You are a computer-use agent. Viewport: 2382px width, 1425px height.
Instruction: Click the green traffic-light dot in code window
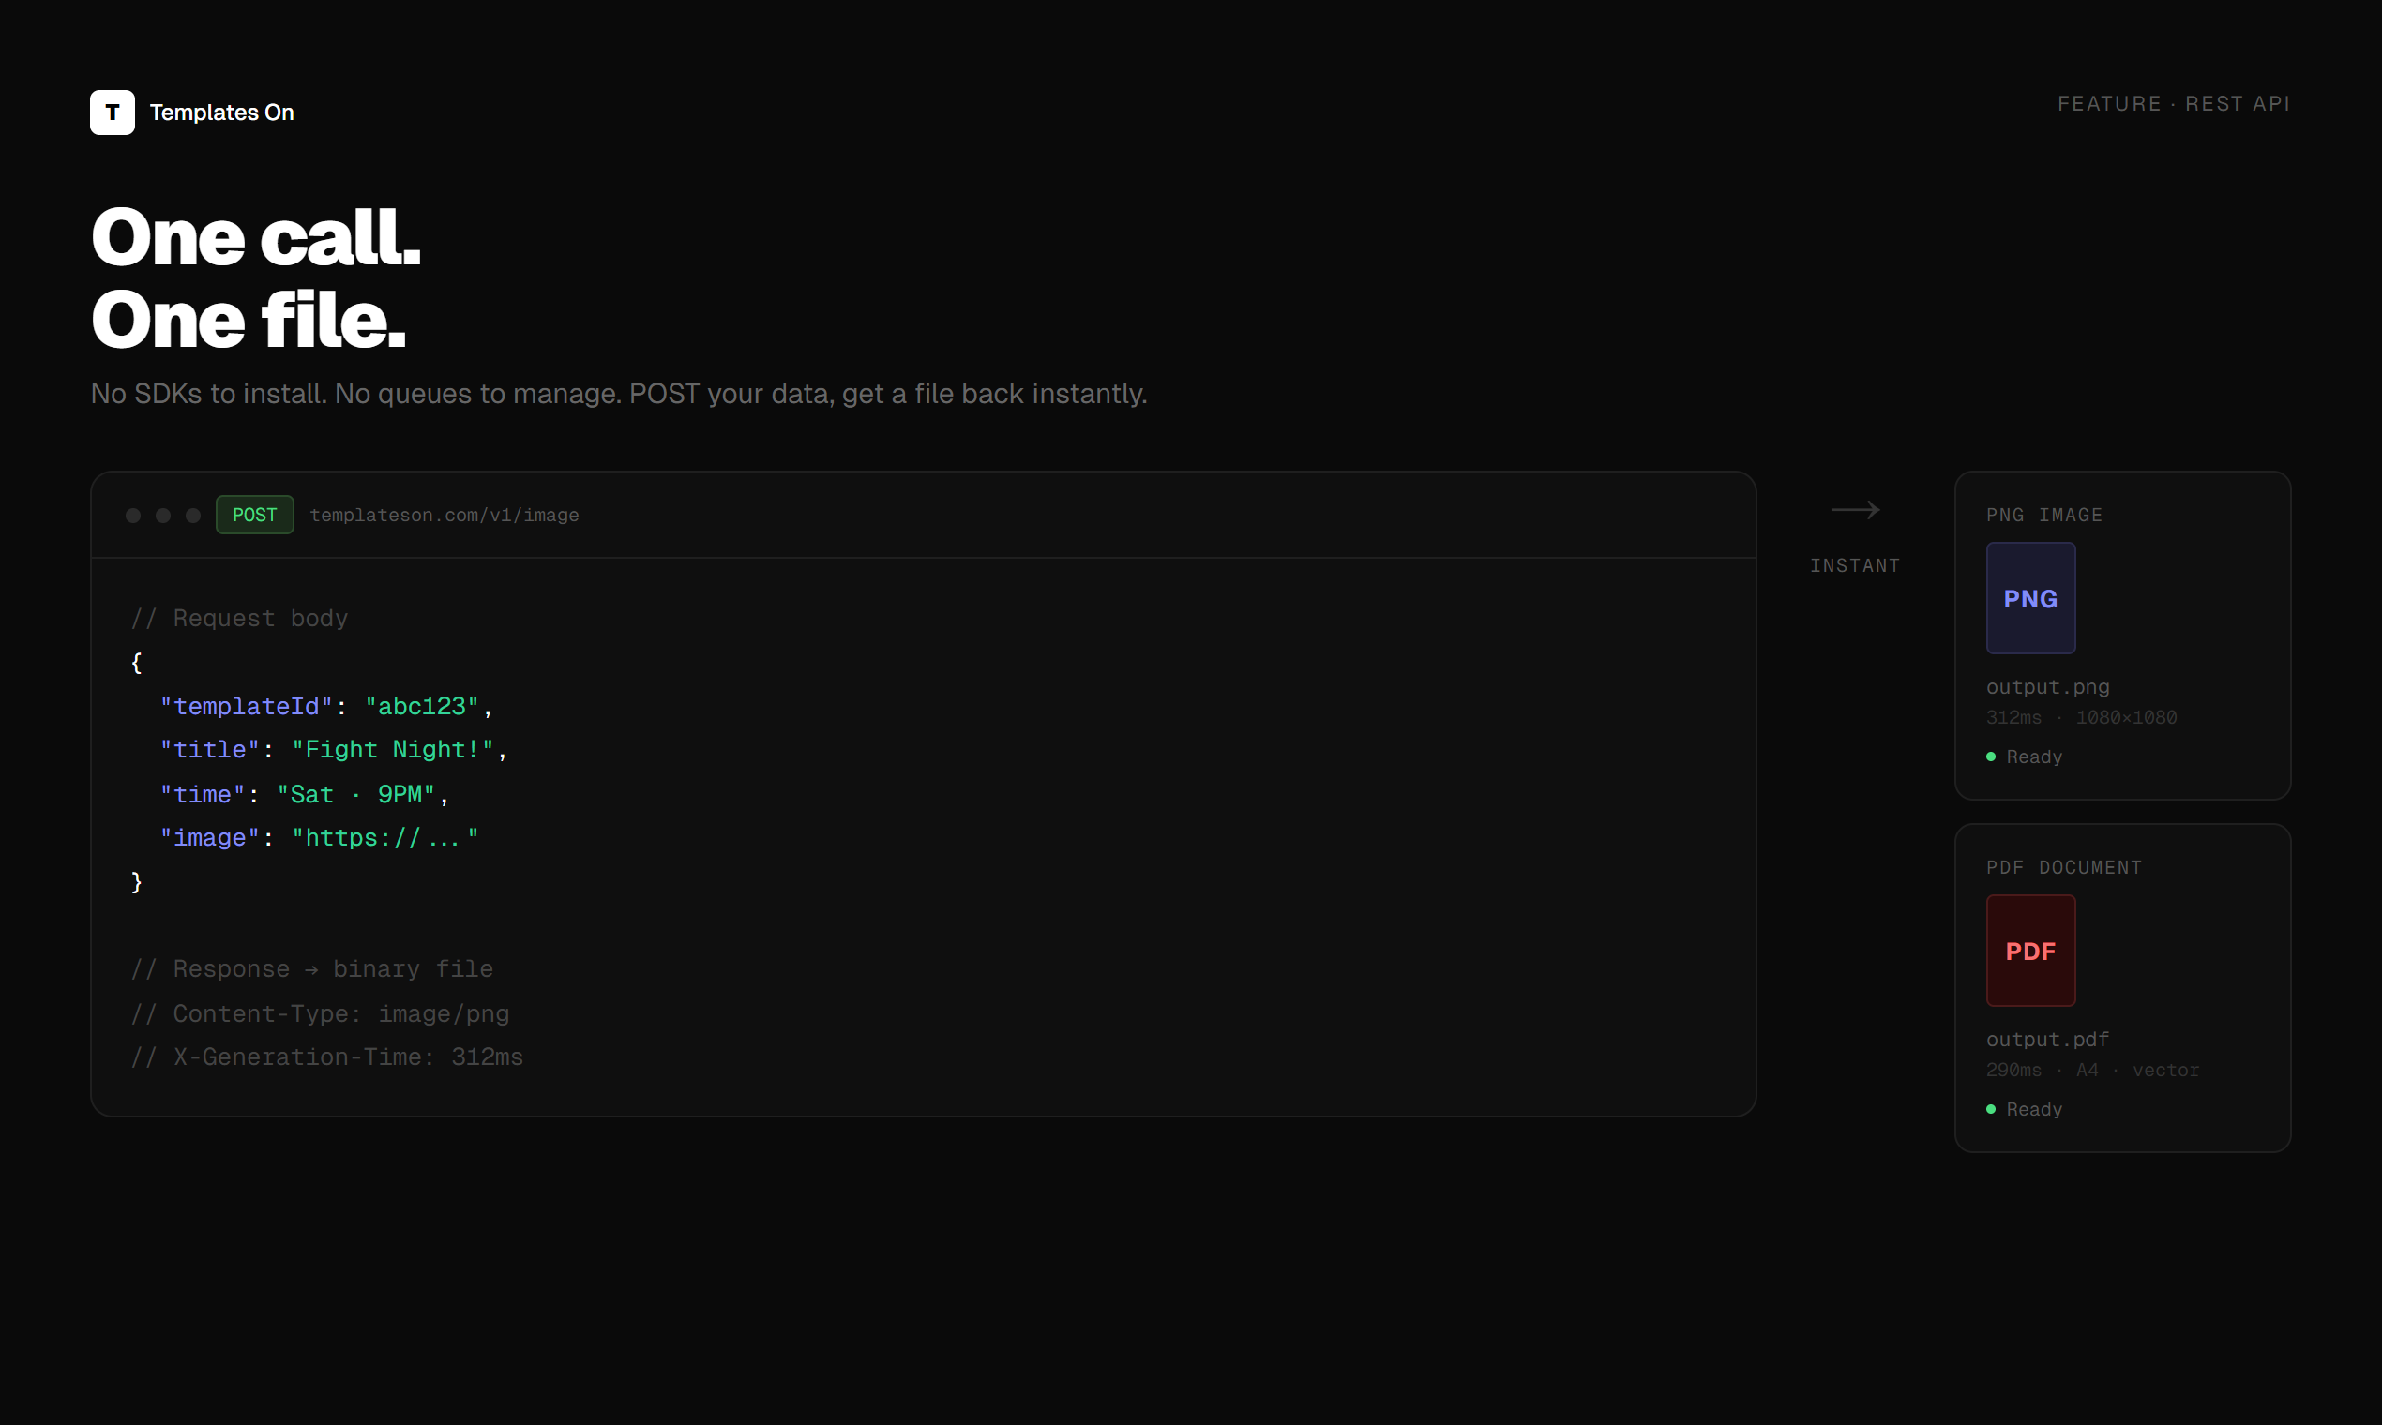(192, 516)
